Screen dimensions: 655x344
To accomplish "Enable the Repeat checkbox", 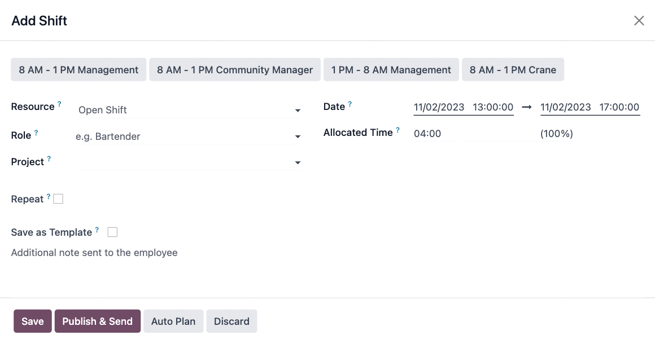I will pos(58,198).
